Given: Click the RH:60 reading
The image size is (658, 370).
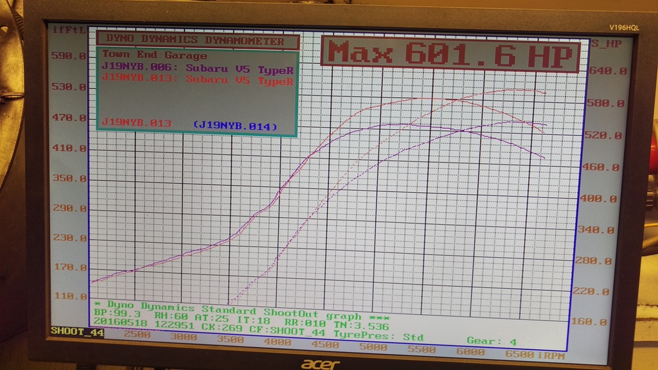Looking at the screenshot, I should [x=171, y=316].
